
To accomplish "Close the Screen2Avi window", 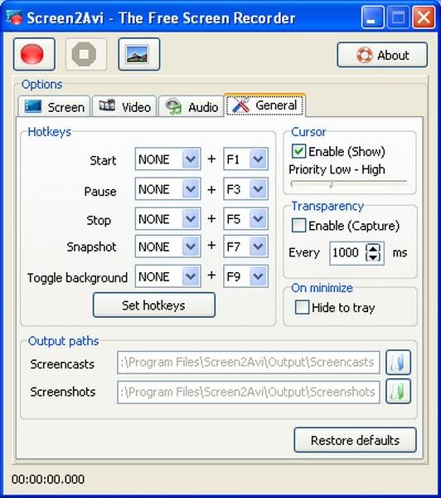I will [x=424, y=17].
